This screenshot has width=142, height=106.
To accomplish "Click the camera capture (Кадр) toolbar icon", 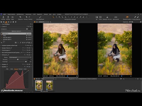I will 12,17.
